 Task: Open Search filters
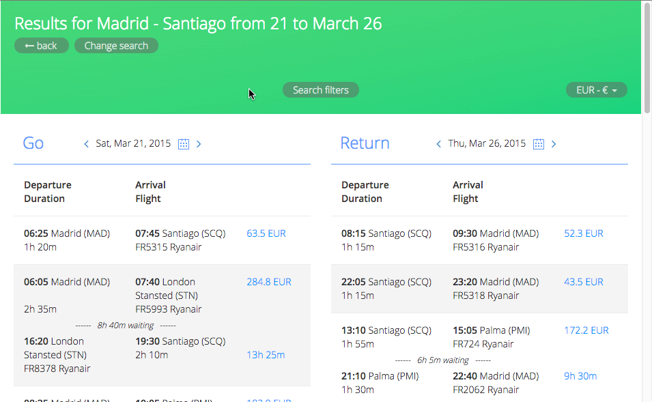click(x=321, y=90)
